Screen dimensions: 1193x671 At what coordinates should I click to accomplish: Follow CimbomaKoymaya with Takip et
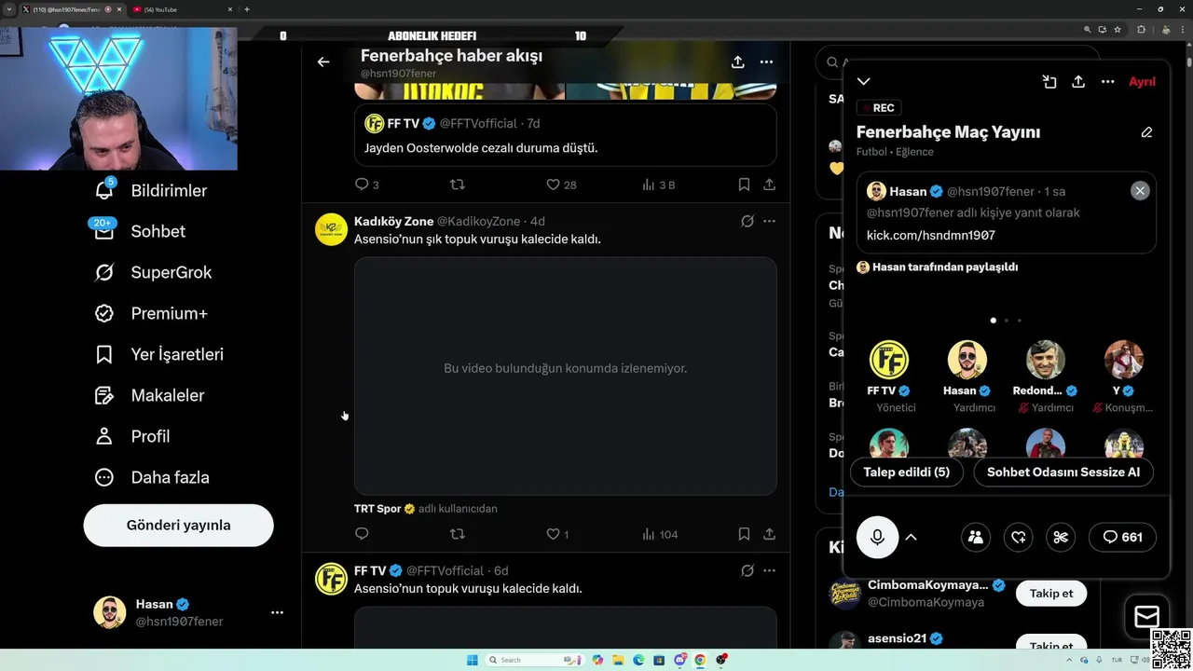click(x=1051, y=593)
